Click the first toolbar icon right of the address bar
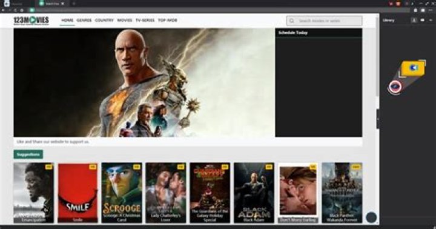 [415, 10]
